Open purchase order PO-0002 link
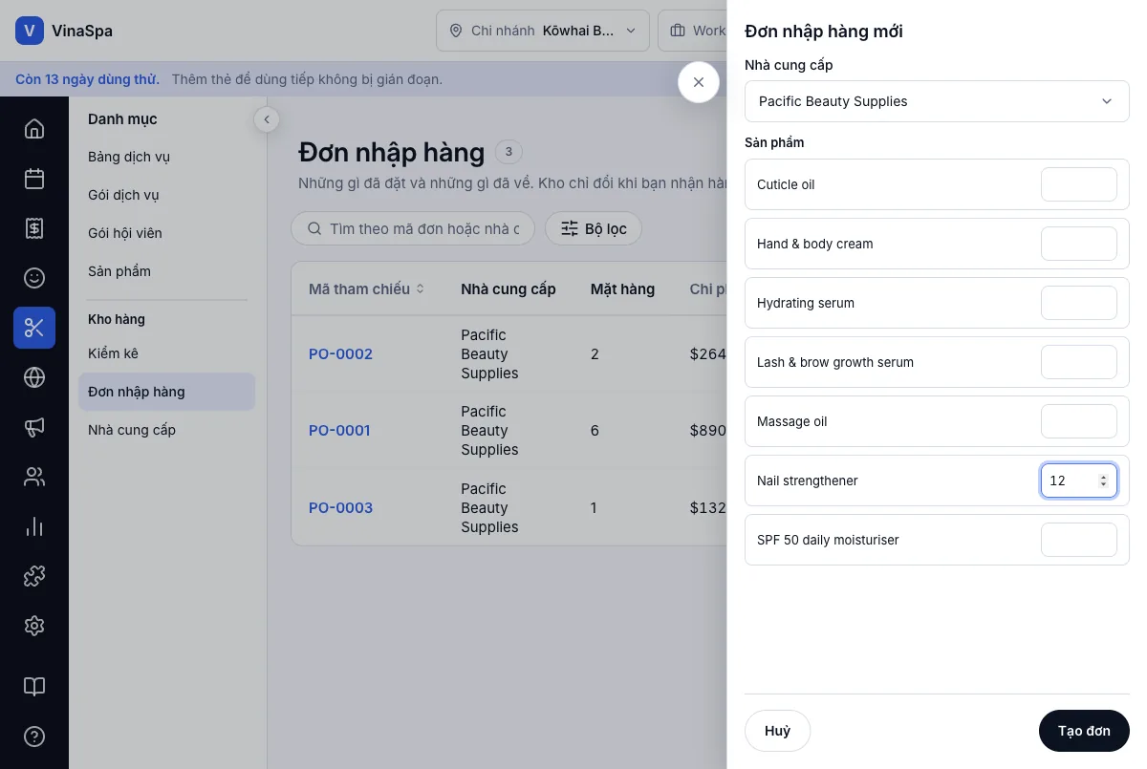 340,354
